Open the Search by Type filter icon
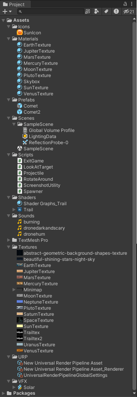Viewport: 137px width, 397px height. click(x=96, y=11)
